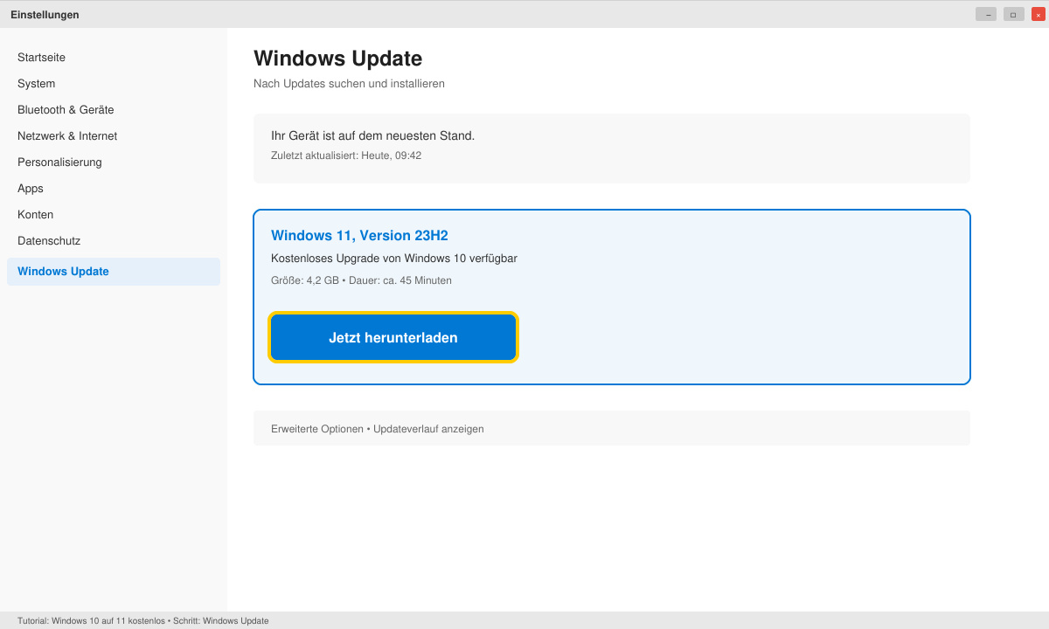Click the Windows Update page heading
Image resolution: width=1049 pixels, height=629 pixels.
[338, 59]
